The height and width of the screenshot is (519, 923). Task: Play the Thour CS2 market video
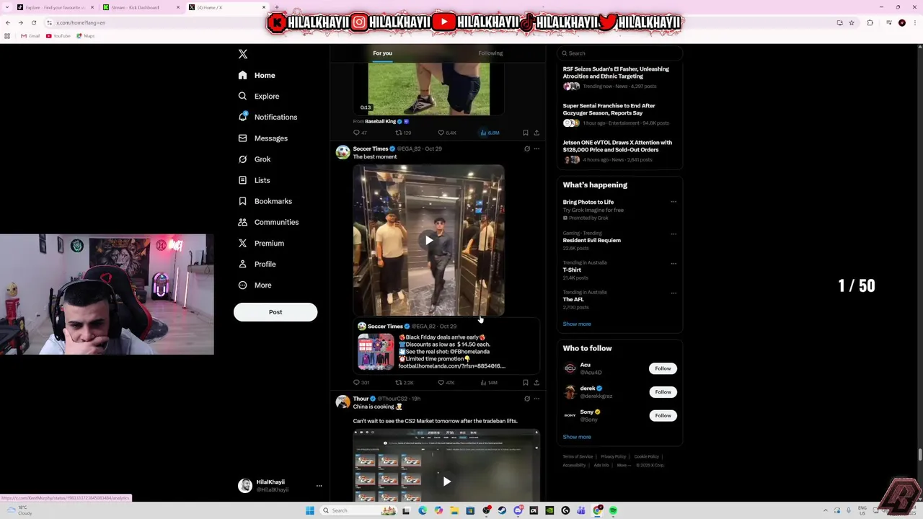pos(446,482)
